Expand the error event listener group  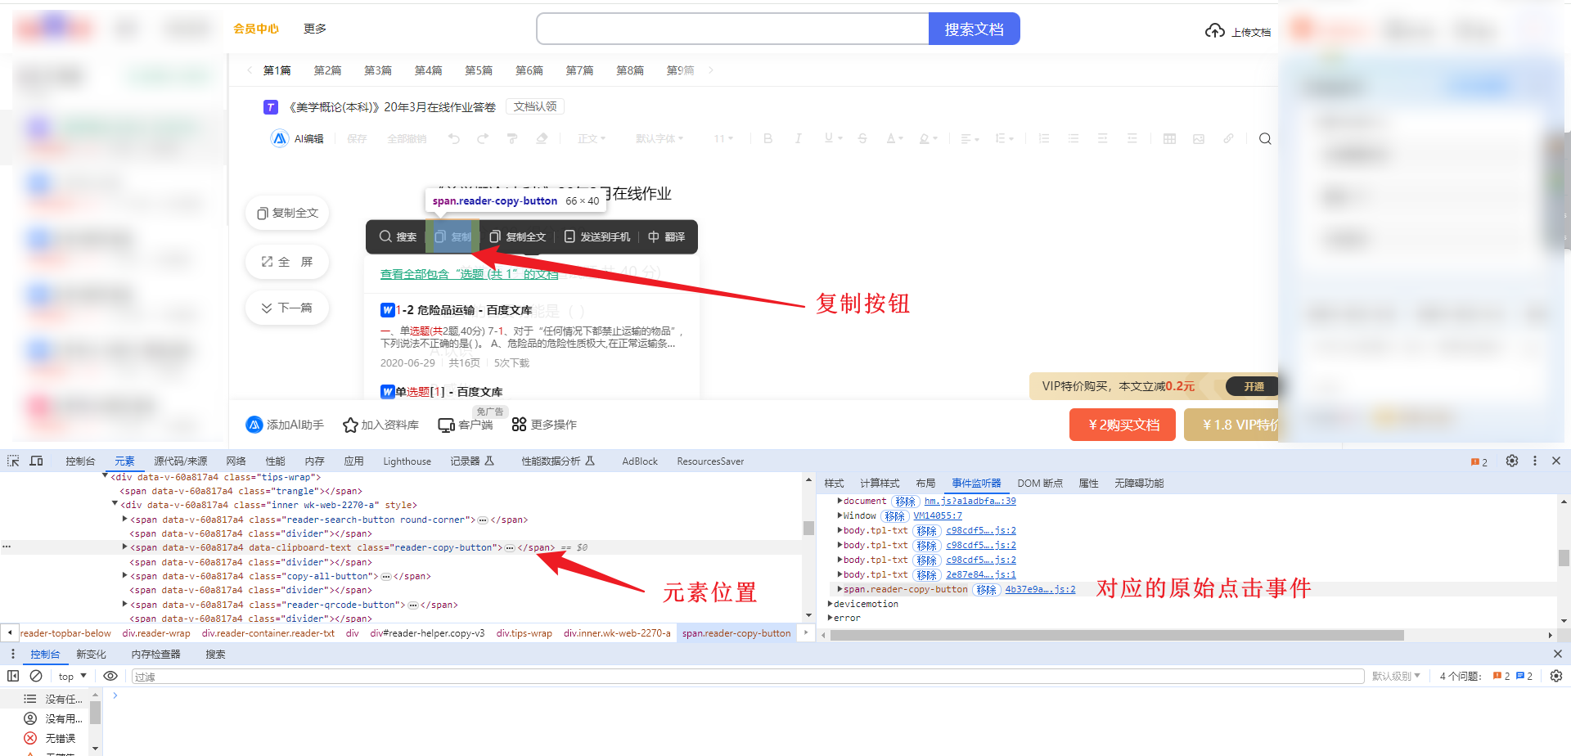pyautogui.click(x=831, y=618)
